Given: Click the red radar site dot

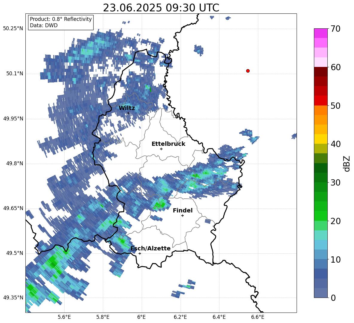Looking at the screenshot, I should [x=248, y=71].
